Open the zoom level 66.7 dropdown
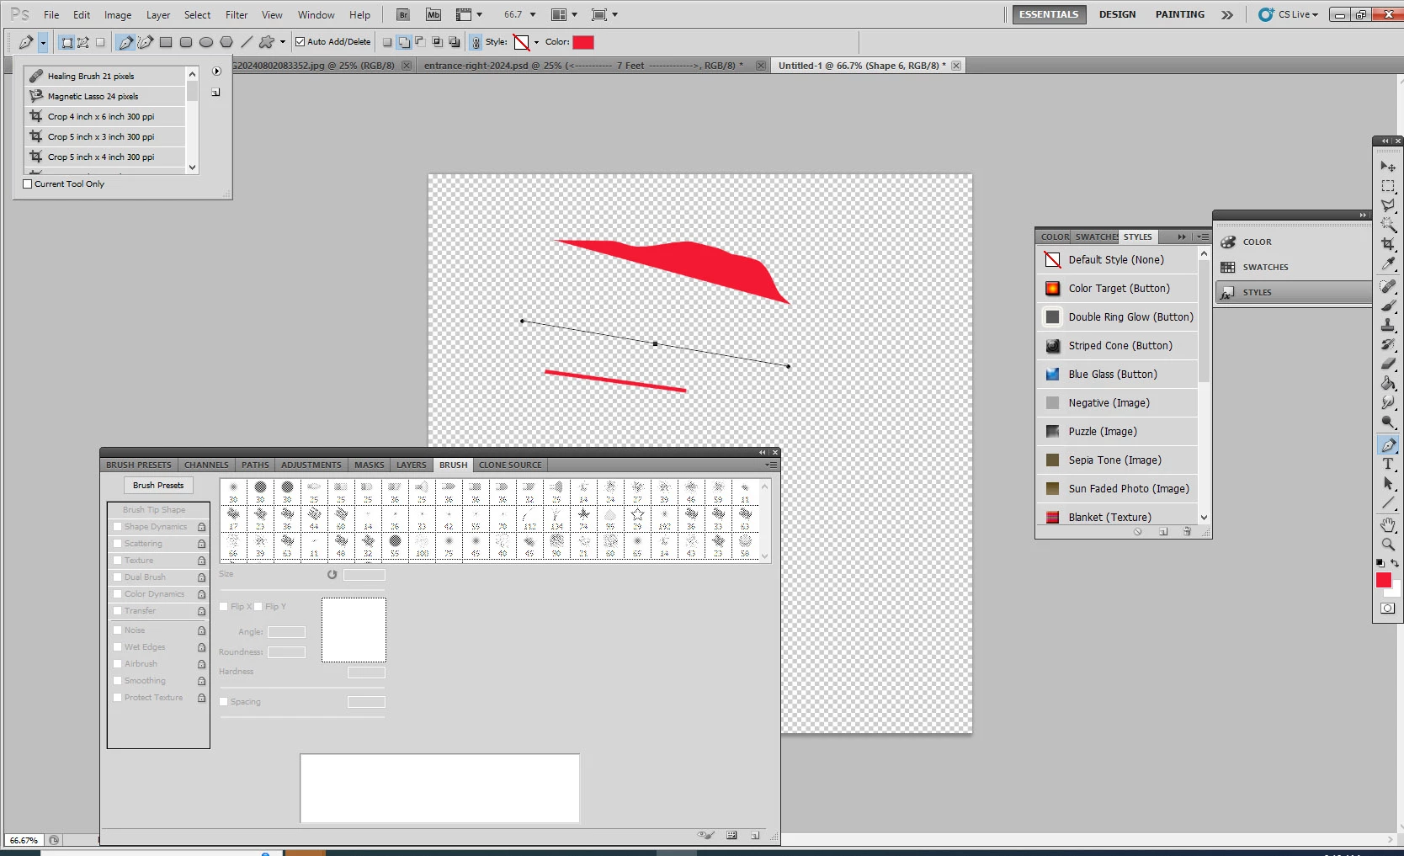The width and height of the screenshot is (1404, 856). pyautogui.click(x=533, y=14)
